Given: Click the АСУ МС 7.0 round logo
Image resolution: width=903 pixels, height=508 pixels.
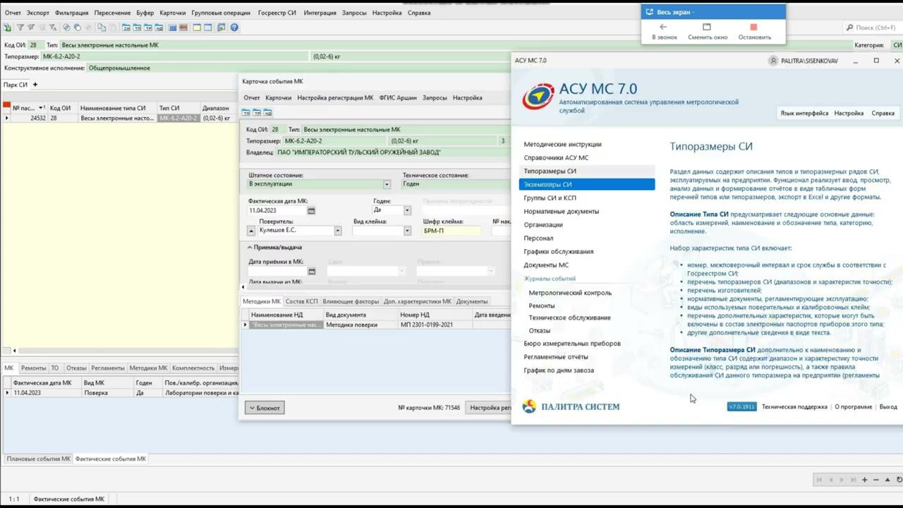Looking at the screenshot, I should 538,97.
